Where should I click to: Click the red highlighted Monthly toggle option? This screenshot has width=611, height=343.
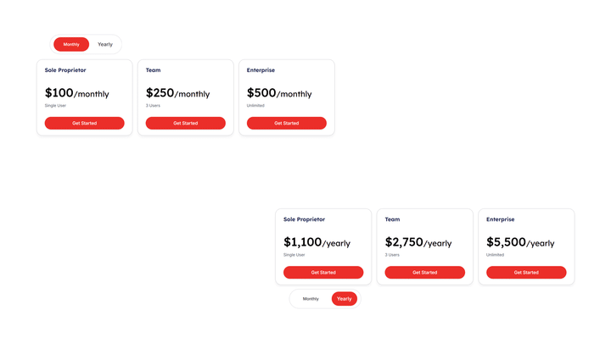71,44
